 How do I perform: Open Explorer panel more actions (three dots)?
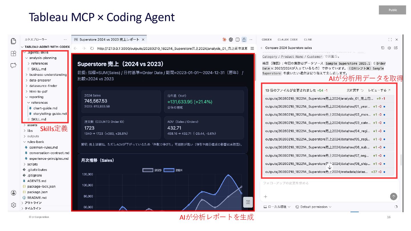(x=65, y=40)
